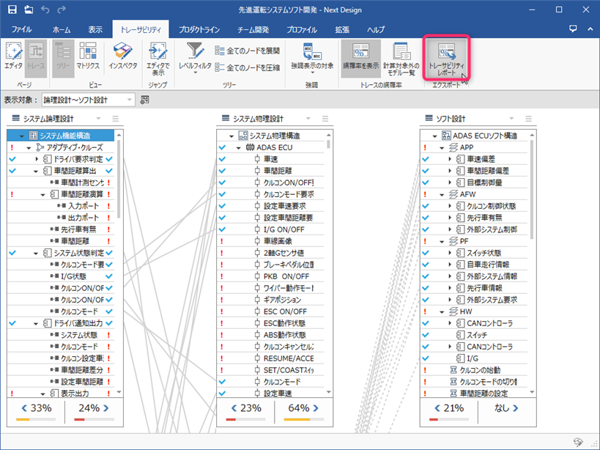This screenshot has height=450, width=600.
Task: Click checkmark left of 車速偏差
Action: 426,159
